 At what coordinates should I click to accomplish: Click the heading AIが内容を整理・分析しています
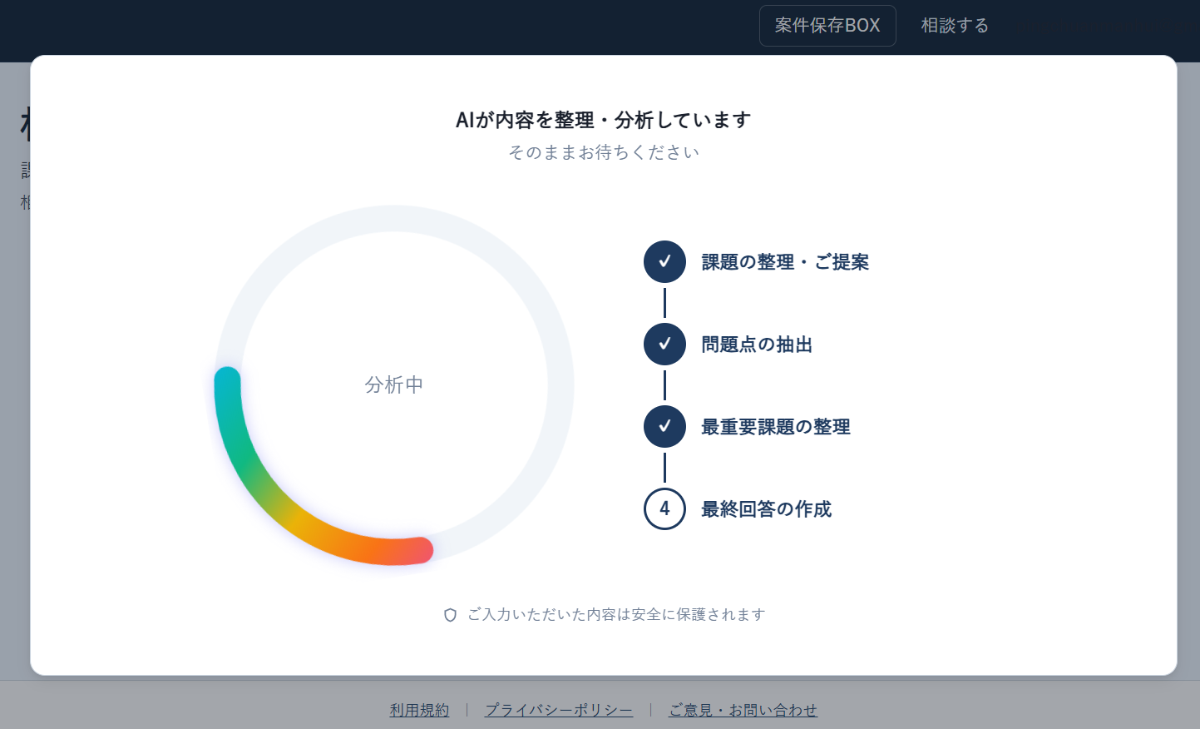tap(604, 120)
